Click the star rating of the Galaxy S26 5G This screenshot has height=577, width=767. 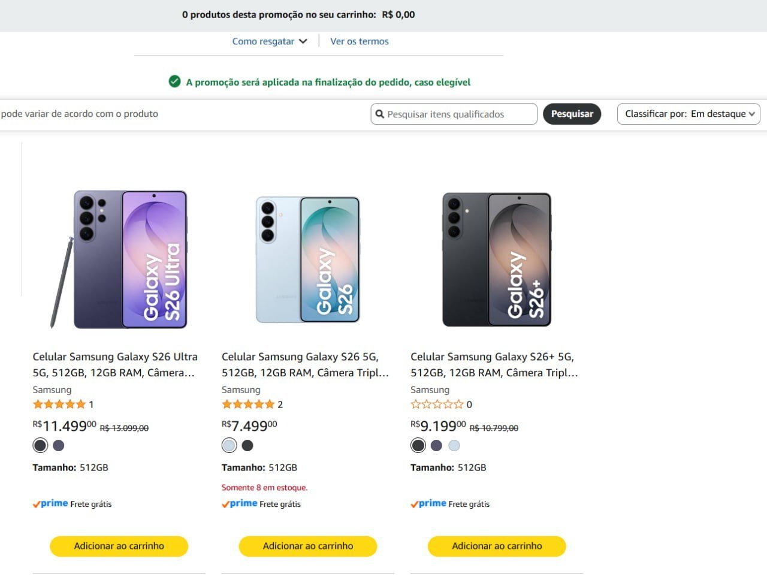tap(248, 404)
